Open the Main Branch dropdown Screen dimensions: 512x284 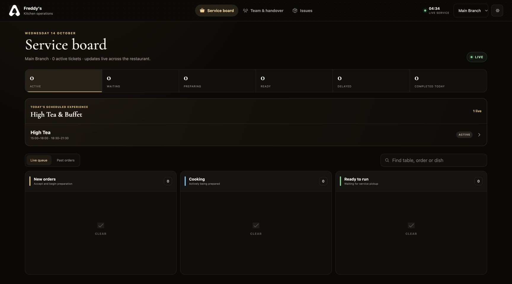pos(471,11)
